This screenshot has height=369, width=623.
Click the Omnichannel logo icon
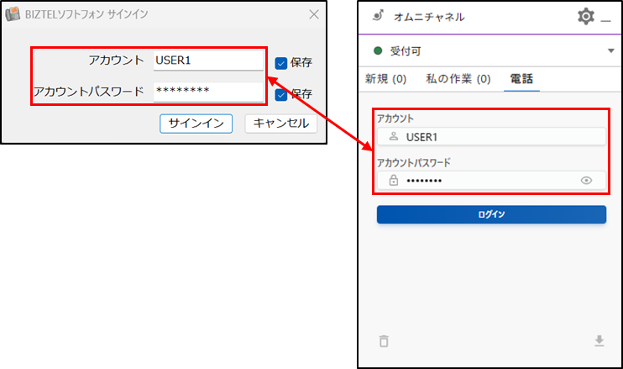(x=378, y=16)
